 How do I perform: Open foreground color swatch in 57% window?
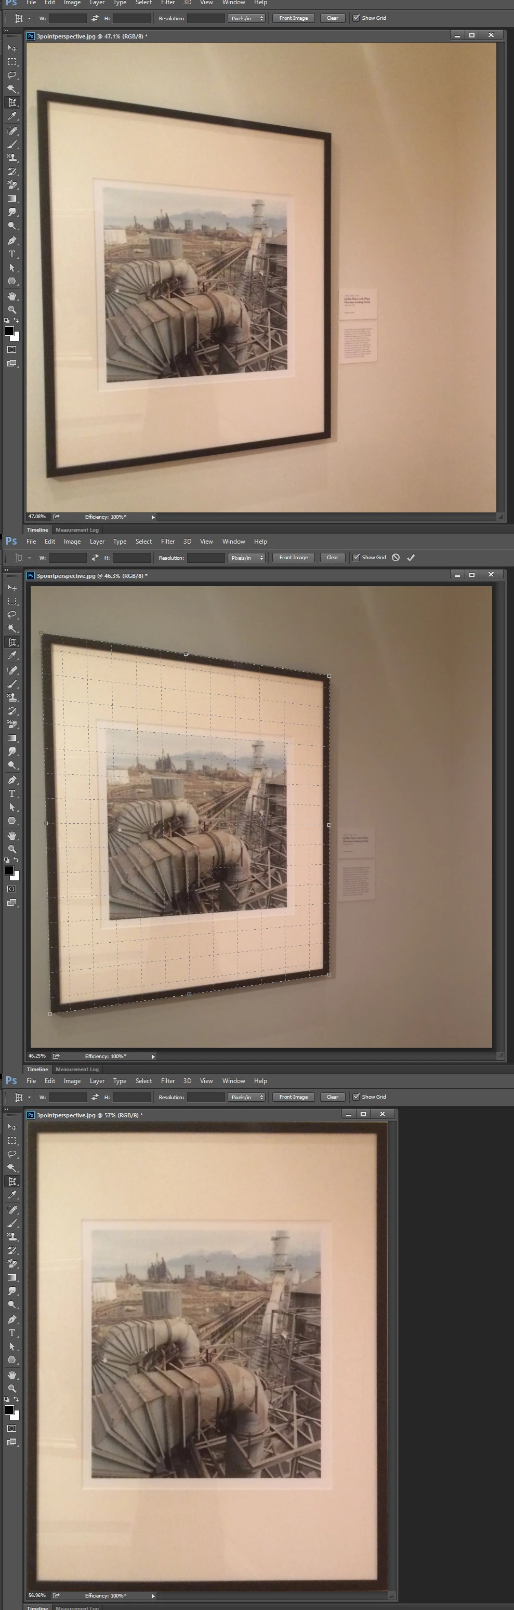point(9,1410)
